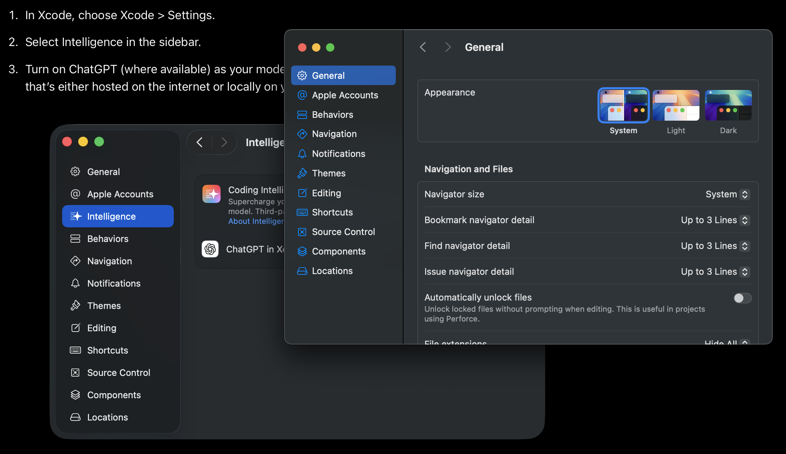Go back using the front window's back chevron
The width and height of the screenshot is (786, 454).
423,47
